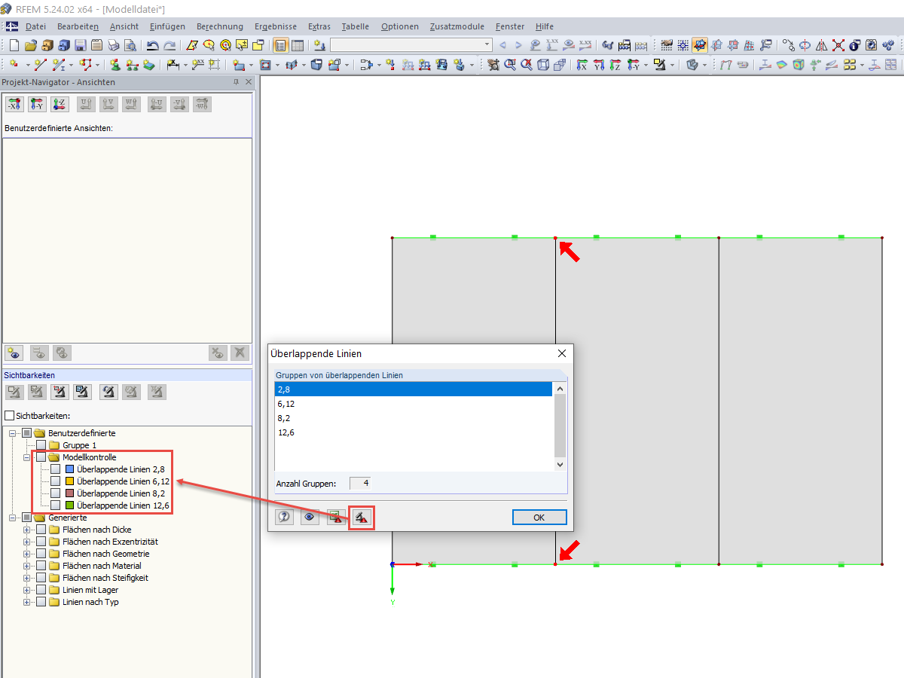The height and width of the screenshot is (678, 904).
Task: Enable the Sichtbarkeiten checkbox
Action: pyautogui.click(x=10, y=415)
